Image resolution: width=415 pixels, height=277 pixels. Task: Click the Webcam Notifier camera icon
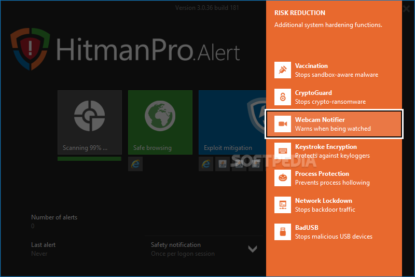(283, 124)
